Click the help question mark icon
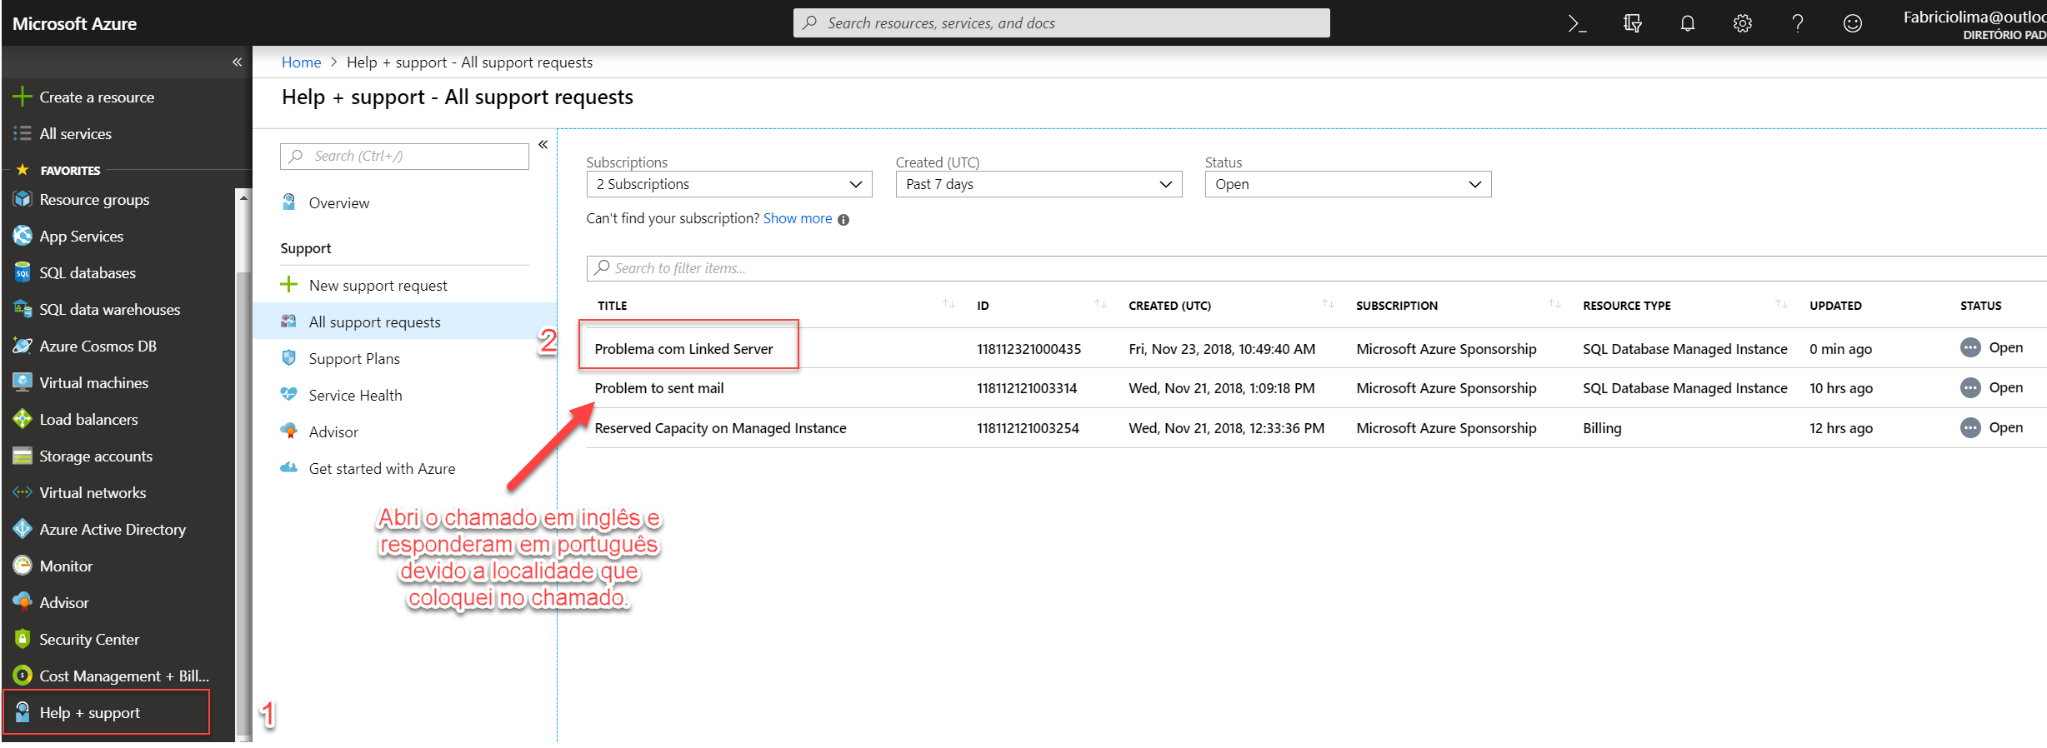Viewport: 2047px width, 748px height. (1797, 23)
